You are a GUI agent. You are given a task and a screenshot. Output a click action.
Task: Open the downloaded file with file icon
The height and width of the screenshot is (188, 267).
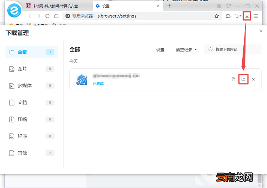[x=233, y=79]
